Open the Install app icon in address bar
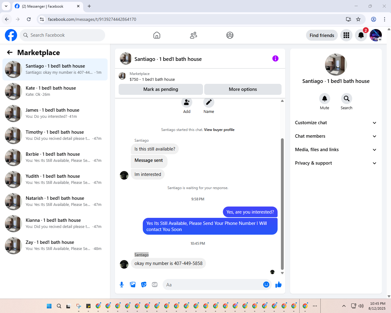391x313 pixels. pyautogui.click(x=349, y=19)
